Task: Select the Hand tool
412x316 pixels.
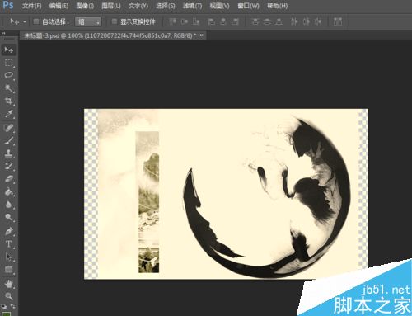Action: pyautogui.click(x=9, y=284)
